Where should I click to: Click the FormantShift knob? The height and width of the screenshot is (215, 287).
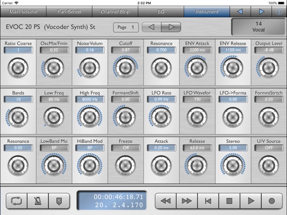(126, 117)
